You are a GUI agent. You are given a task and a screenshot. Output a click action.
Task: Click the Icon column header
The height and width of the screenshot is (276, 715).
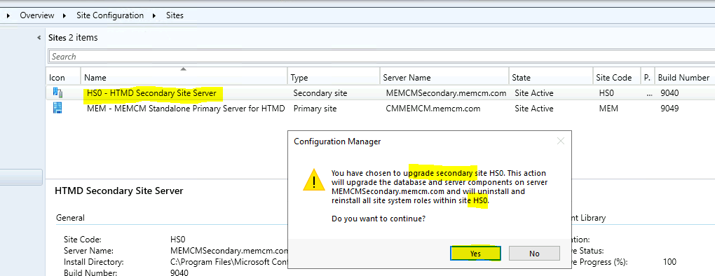[63, 78]
